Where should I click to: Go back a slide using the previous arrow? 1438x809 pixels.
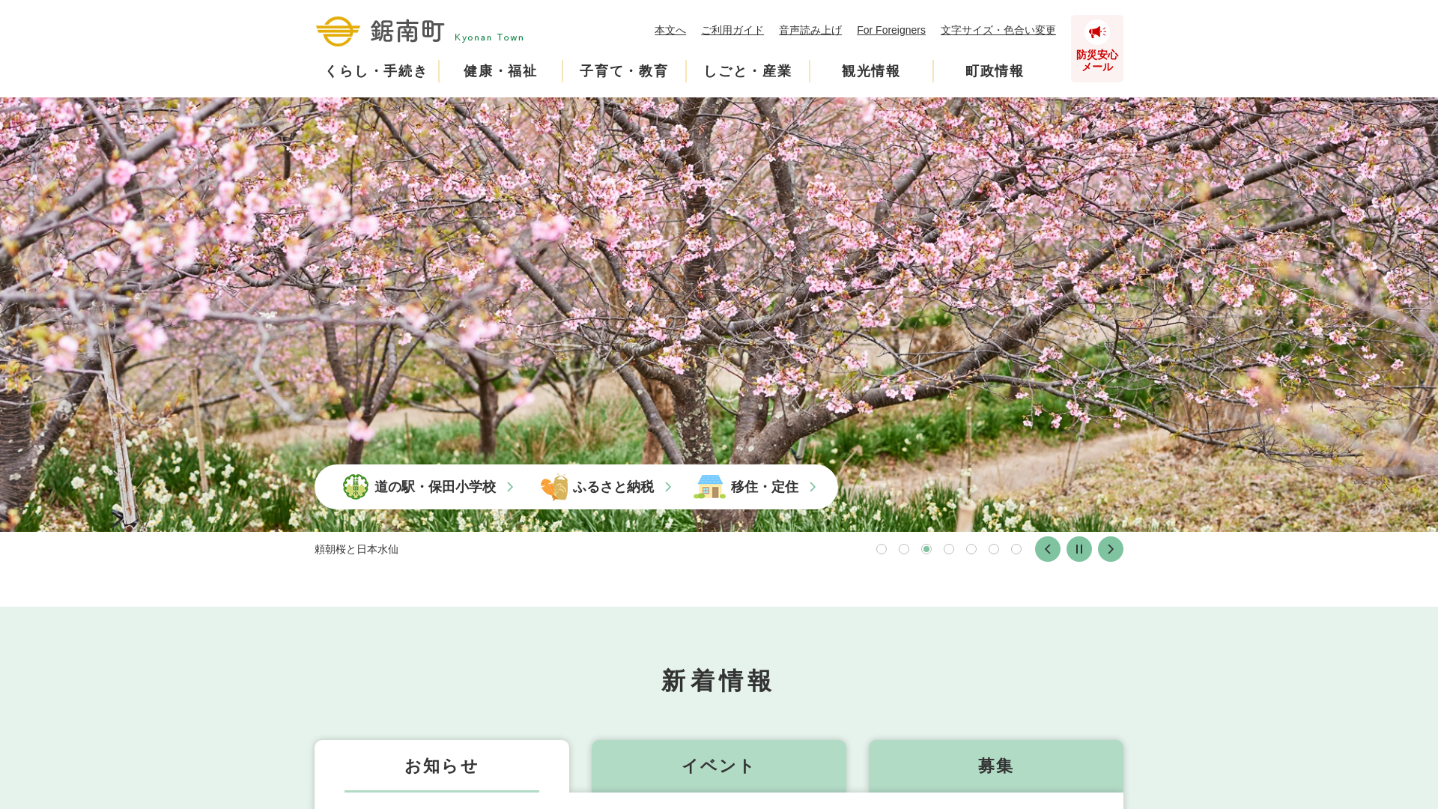[1047, 549]
